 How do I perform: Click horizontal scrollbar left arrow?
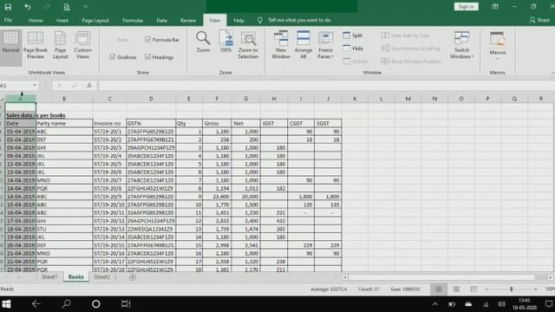click(x=345, y=277)
